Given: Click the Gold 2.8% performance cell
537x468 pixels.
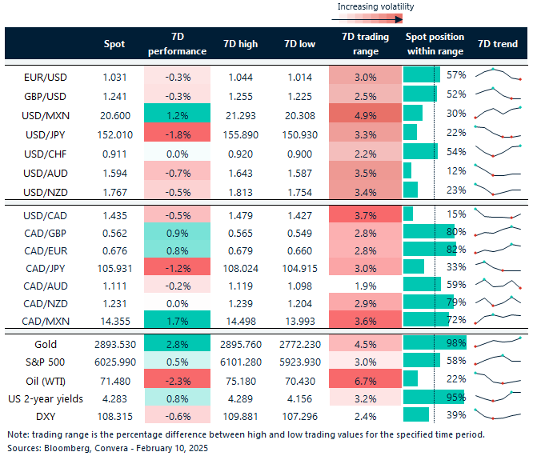Looking at the screenshot, I should pyautogui.click(x=178, y=342).
